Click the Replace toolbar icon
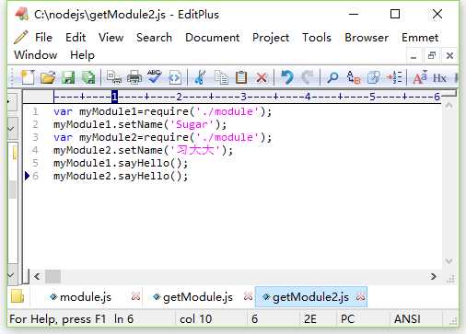 tap(353, 77)
